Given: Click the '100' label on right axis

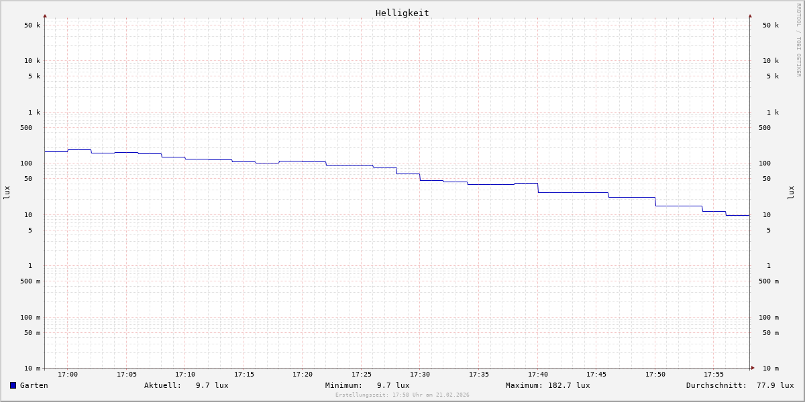Looking at the screenshot, I should [765, 163].
